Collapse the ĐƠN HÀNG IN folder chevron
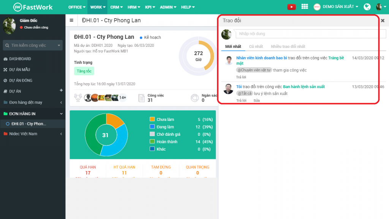 click(x=61, y=114)
